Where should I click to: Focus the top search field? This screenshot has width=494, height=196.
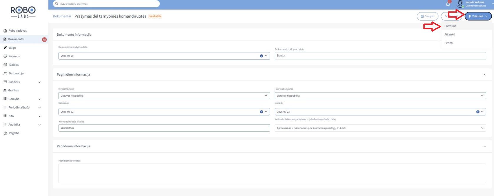point(106,4)
